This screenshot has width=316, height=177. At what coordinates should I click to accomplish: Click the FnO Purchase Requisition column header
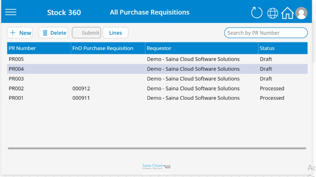(x=108, y=48)
